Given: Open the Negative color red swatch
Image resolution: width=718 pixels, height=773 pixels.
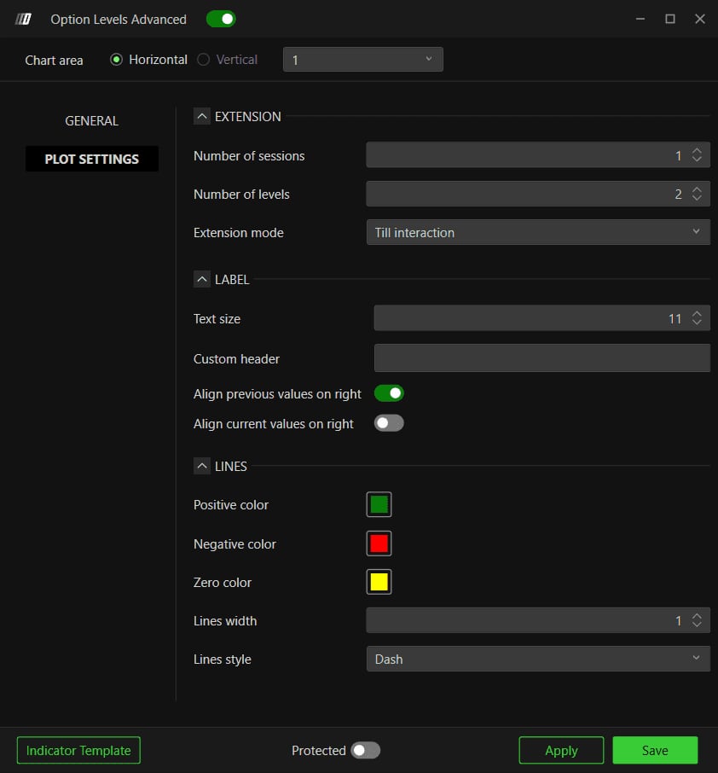Looking at the screenshot, I should pos(379,543).
